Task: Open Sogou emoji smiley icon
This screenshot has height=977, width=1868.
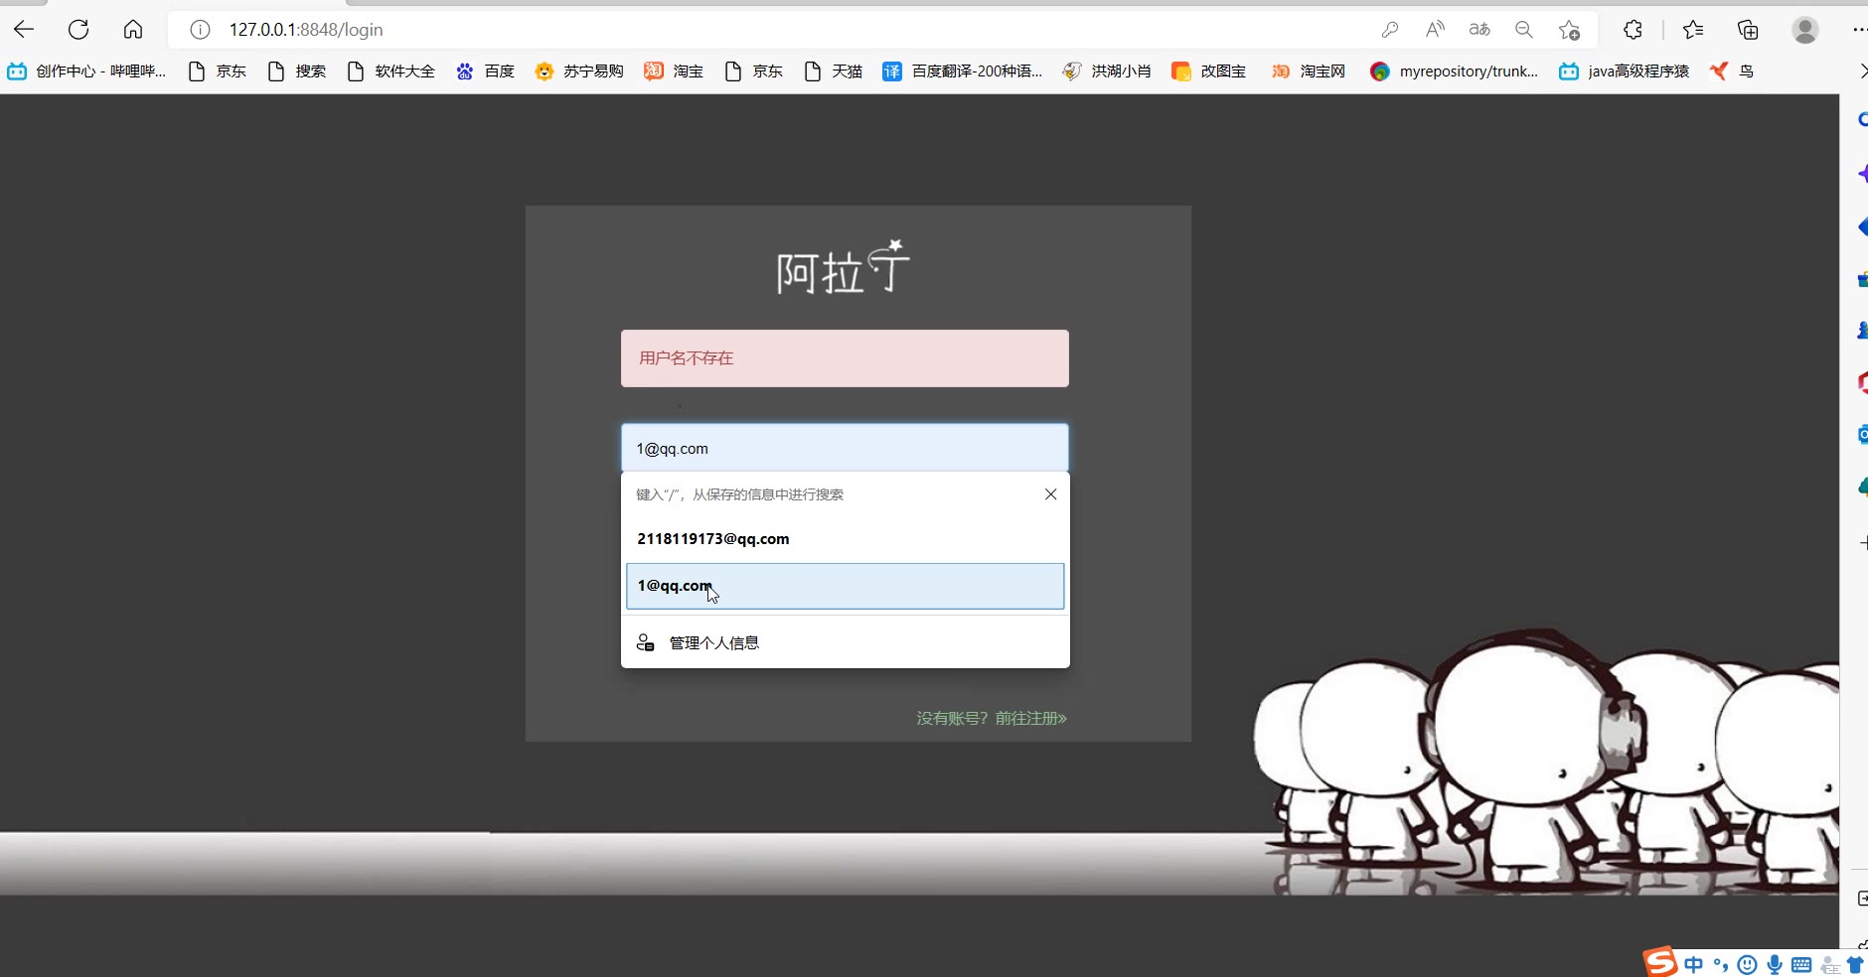Action: (x=1747, y=964)
